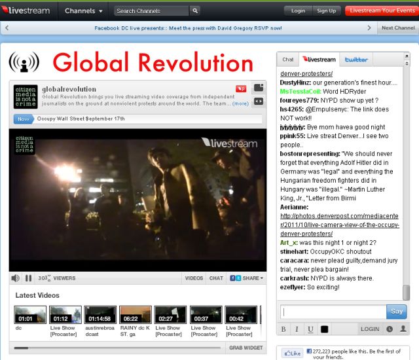Focus the Search Channels field
Image resolution: width=419 pixels, height=360 pixels.
[x=151, y=11]
